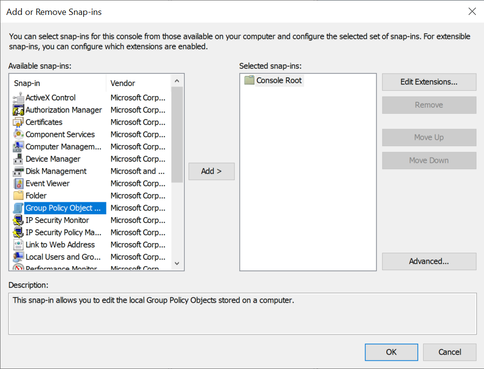Select the Event Viewer icon
484x369 pixels.
click(x=18, y=184)
